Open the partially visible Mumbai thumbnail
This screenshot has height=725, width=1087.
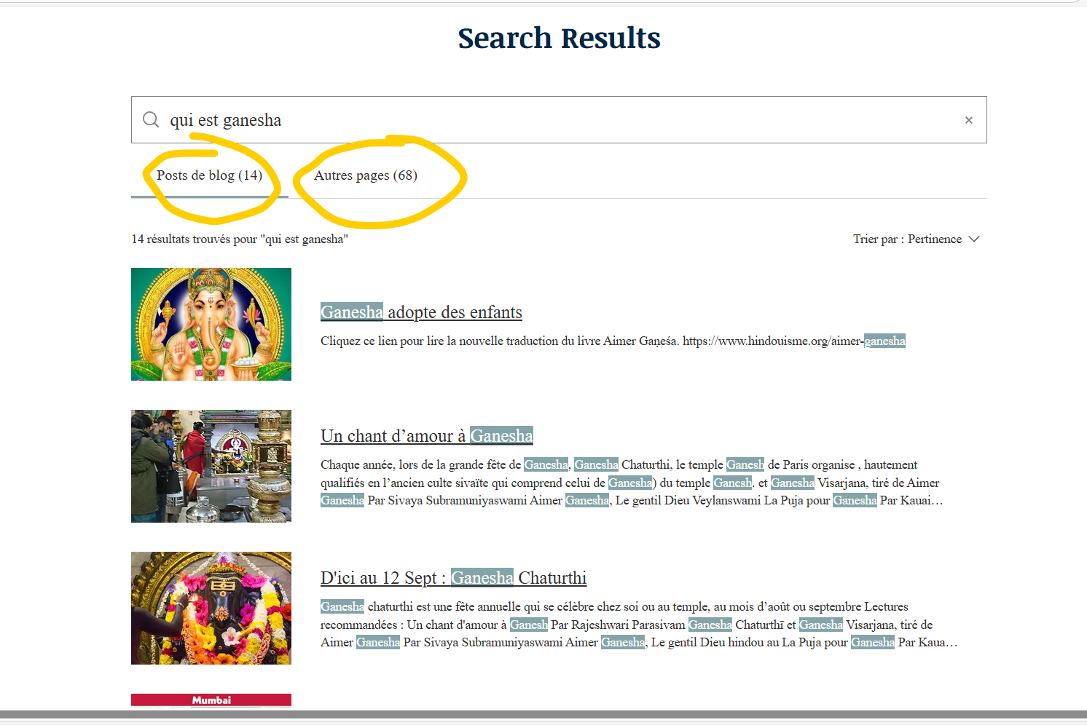pos(211,700)
